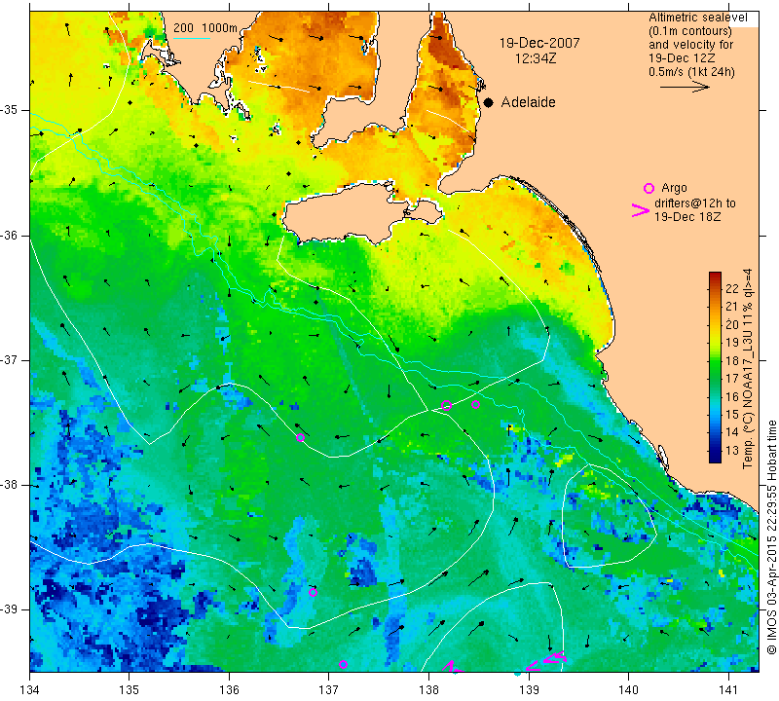Click the 139 longitude axis label

(x=529, y=690)
